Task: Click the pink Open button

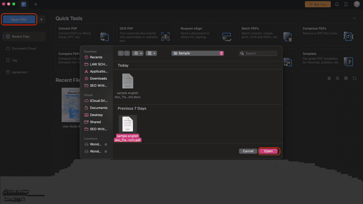Action: pyautogui.click(x=269, y=151)
